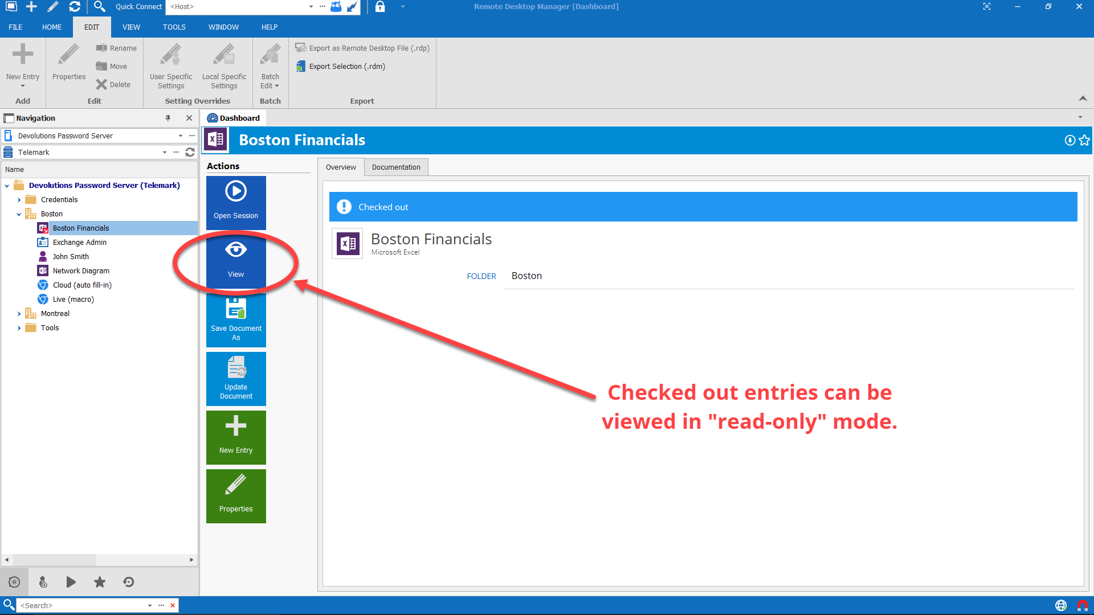Click Export Selection (.rdm)
This screenshot has height=615, width=1094.
pyautogui.click(x=341, y=67)
